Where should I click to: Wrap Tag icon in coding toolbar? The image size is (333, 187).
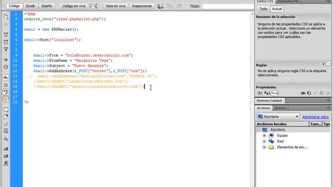point(6,124)
